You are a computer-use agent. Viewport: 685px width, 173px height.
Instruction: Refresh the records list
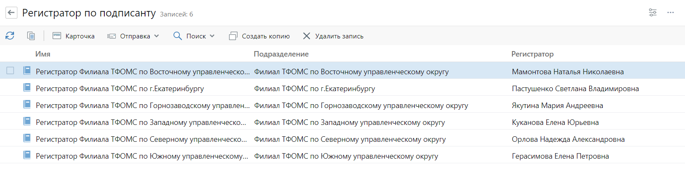point(10,36)
